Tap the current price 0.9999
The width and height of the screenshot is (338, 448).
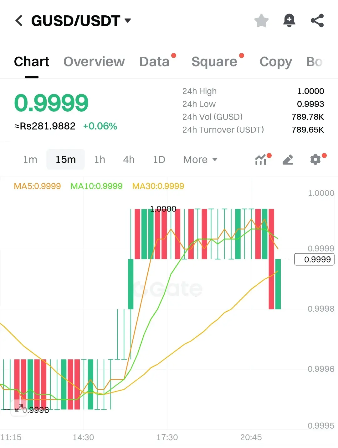pos(51,103)
